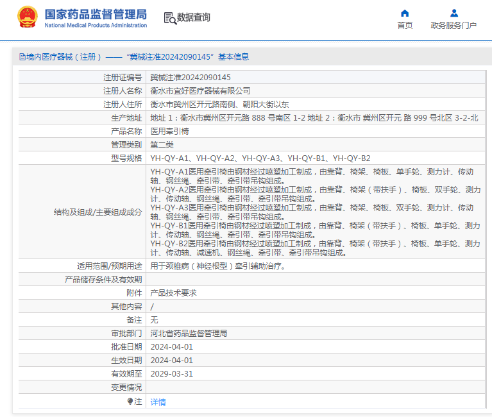Click the approval authority 河北省药品监督管理局

[189, 334]
